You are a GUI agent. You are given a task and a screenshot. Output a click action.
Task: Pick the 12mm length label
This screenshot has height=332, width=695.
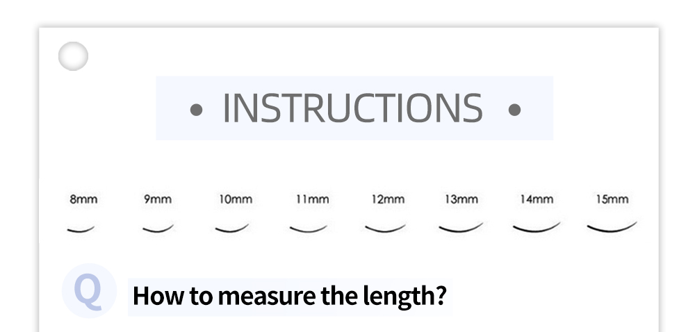point(388,199)
